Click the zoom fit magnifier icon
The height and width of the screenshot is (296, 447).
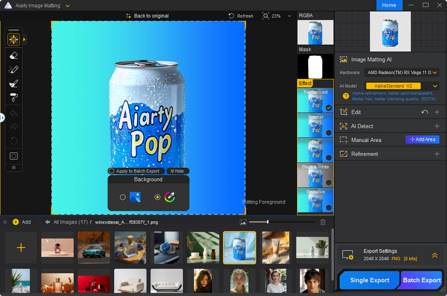266,16
